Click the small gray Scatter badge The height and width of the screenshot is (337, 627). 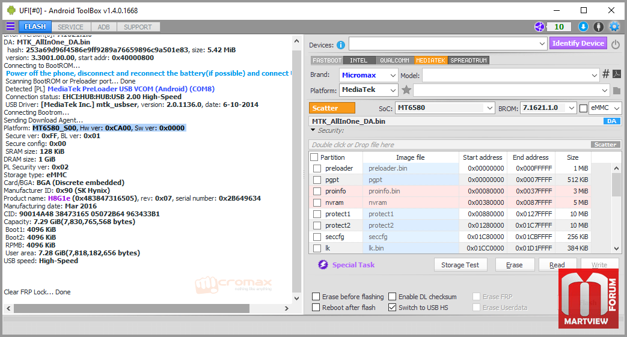(x=605, y=145)
